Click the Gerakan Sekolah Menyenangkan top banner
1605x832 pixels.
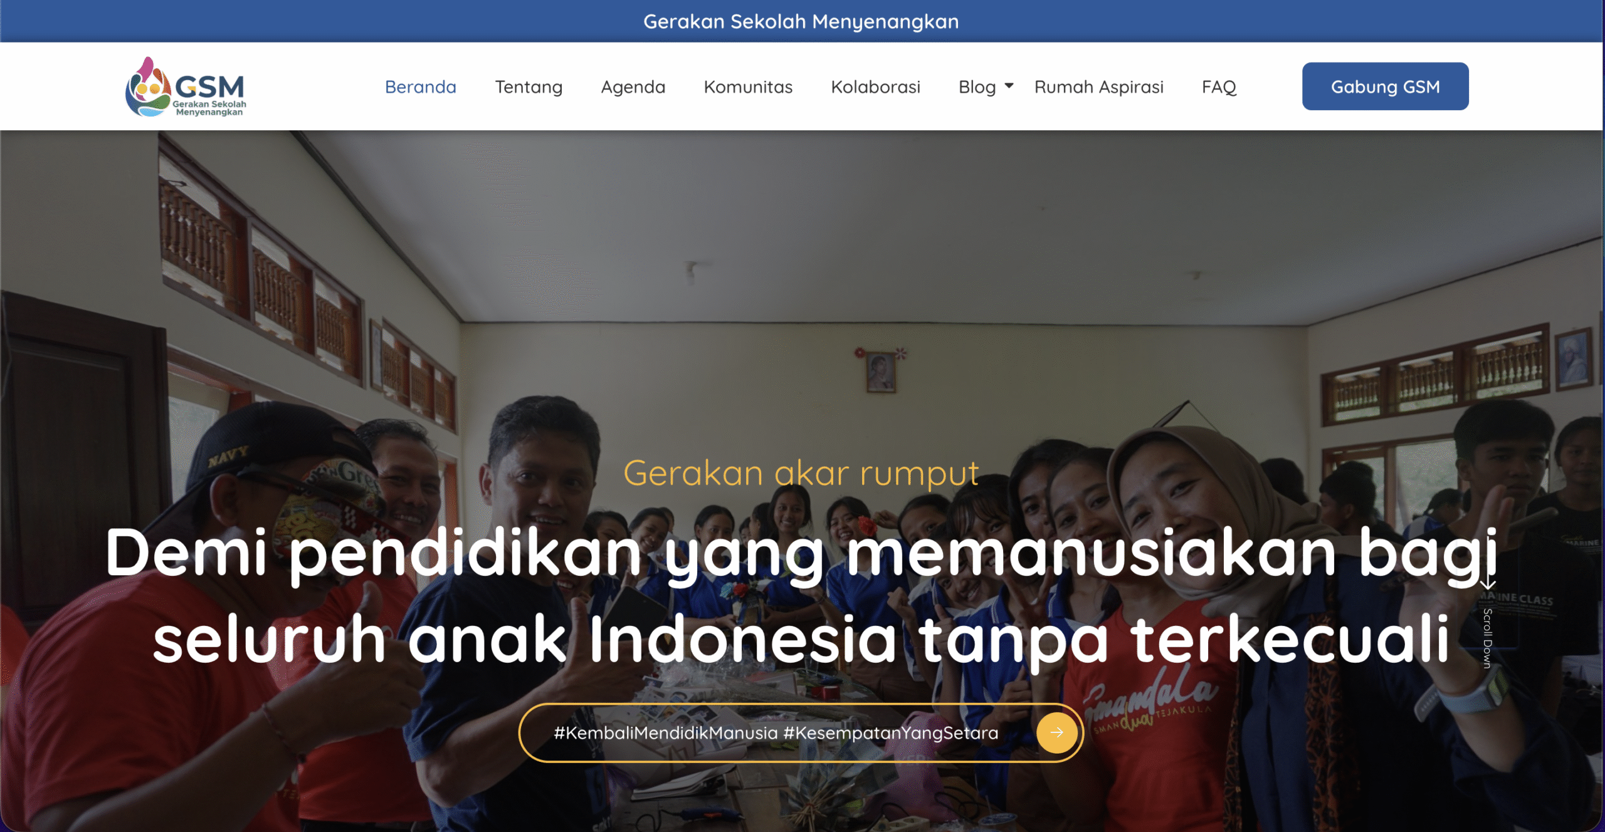(801, 21)
